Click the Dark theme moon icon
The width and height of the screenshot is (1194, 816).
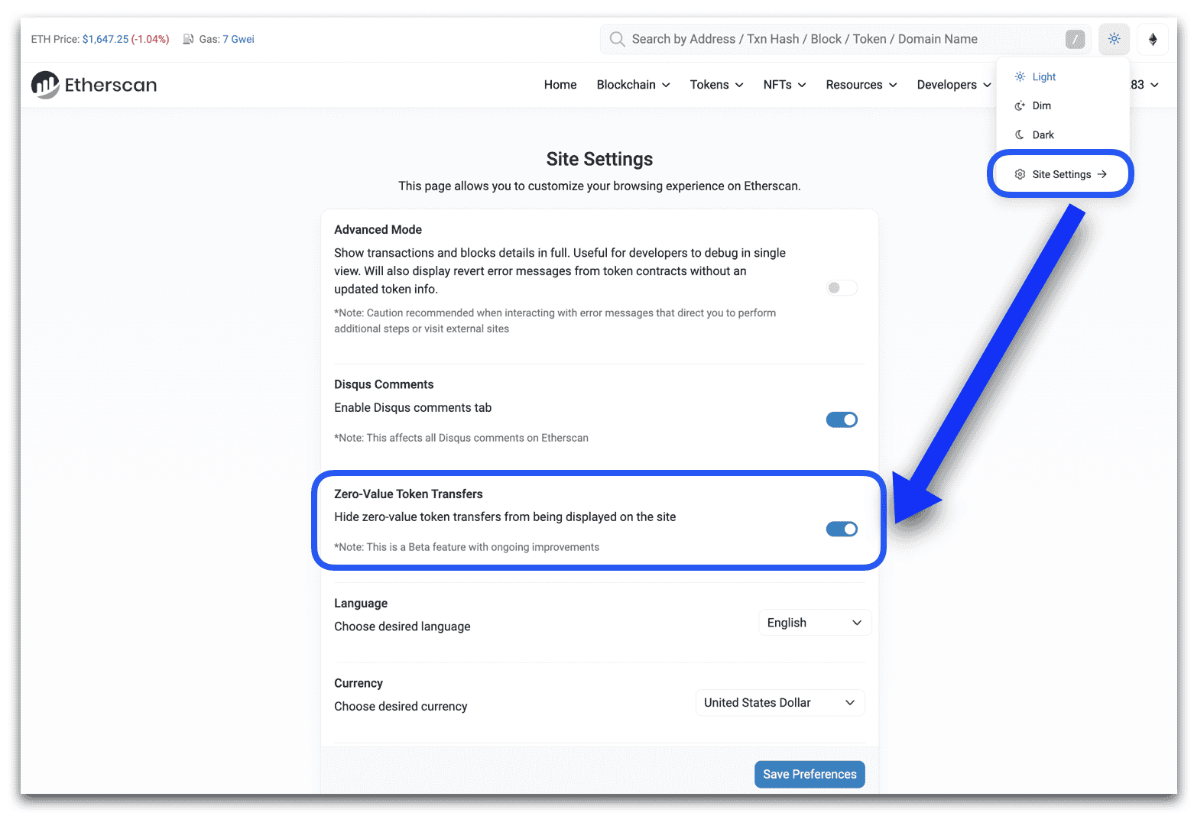[1020, 134]
